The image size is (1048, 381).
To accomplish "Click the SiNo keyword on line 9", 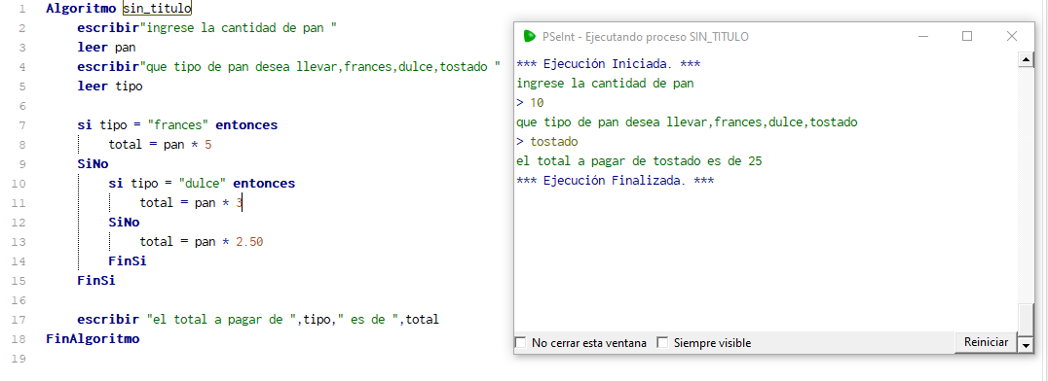I will (x=93, y=163).
